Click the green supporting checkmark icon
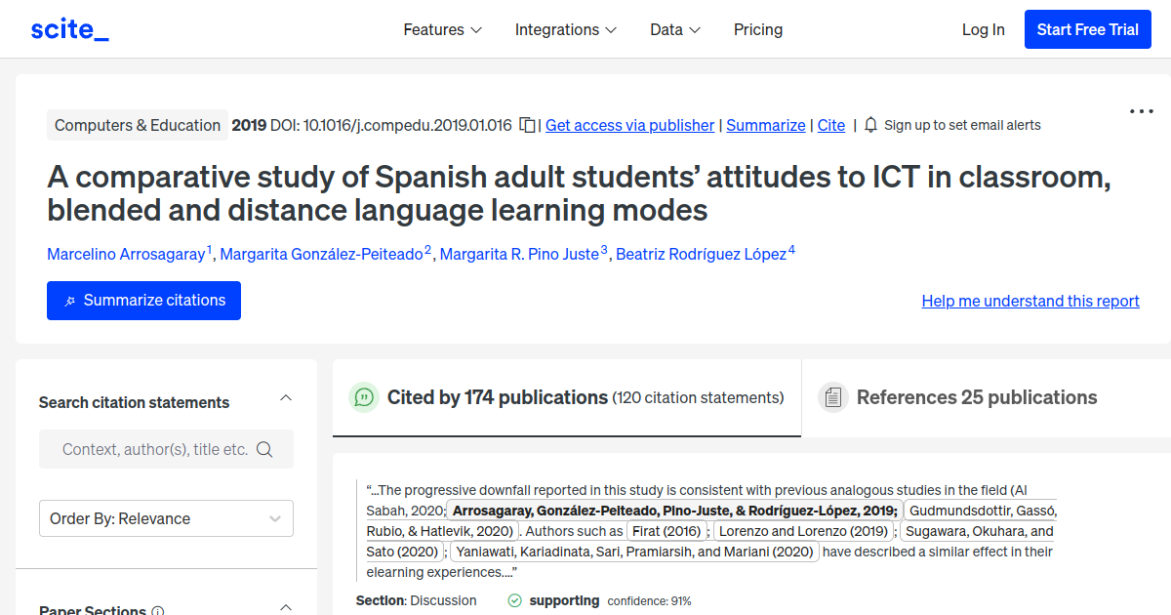 pyautogui.click(x=514, y=600)
